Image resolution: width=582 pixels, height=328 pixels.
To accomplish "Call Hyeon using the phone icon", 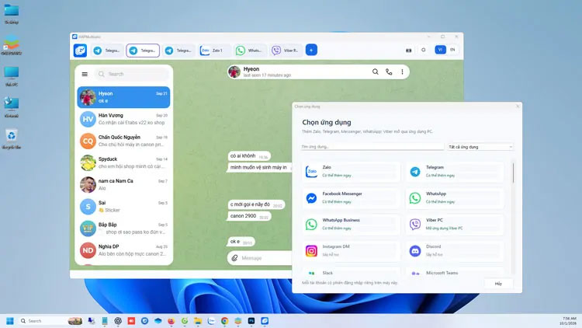I will click(x=389, y=72).
